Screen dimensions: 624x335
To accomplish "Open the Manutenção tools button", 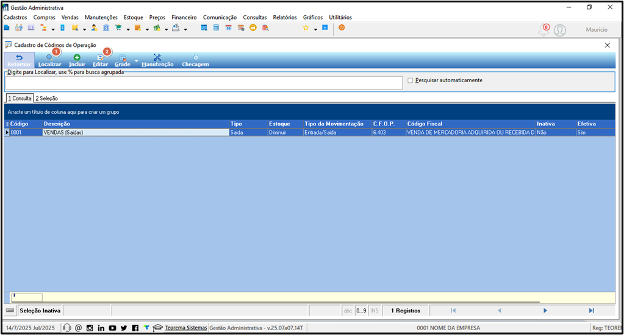I will tap(157, 60).
